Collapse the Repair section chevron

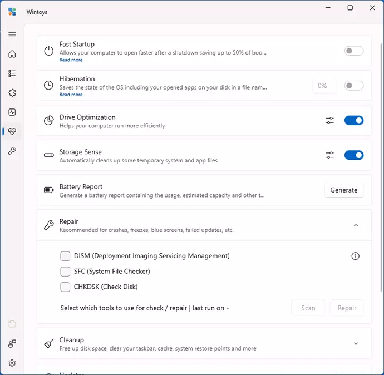tap(356, 225)
